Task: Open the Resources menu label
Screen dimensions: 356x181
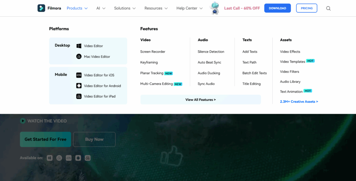Action: (x=153, y=8)
